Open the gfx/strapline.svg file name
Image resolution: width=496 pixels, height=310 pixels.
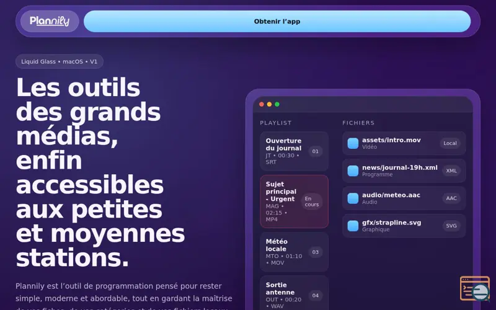392,223
